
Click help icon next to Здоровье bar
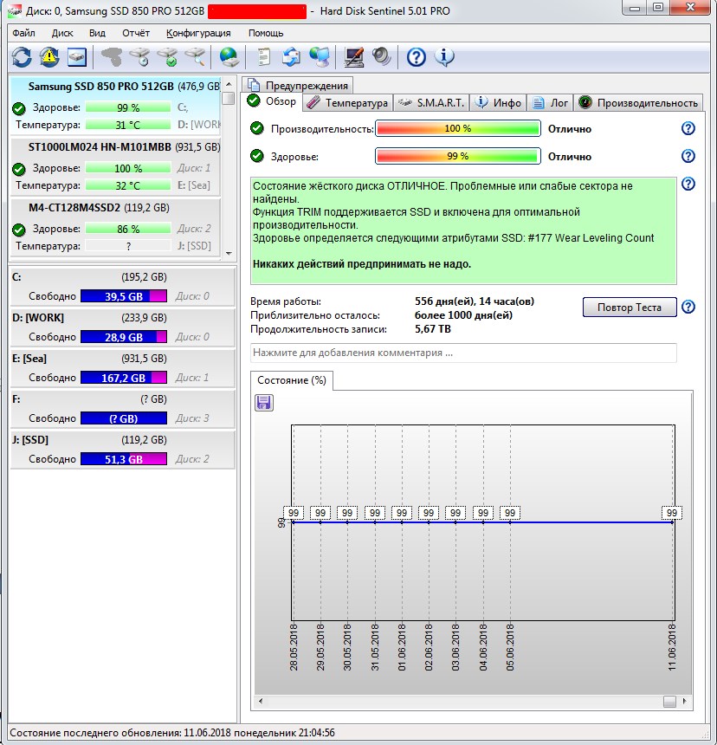coord(688,156)
